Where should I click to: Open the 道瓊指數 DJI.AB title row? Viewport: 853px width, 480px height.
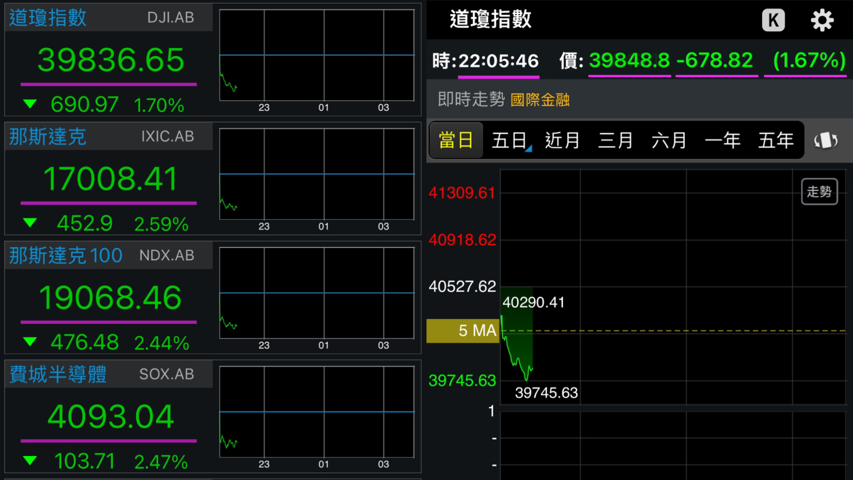click(108, 18)
